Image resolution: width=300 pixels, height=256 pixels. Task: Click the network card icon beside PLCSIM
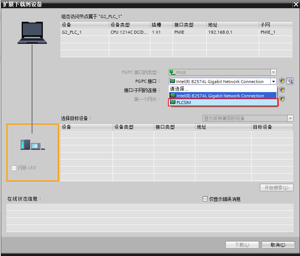point(172,102)
